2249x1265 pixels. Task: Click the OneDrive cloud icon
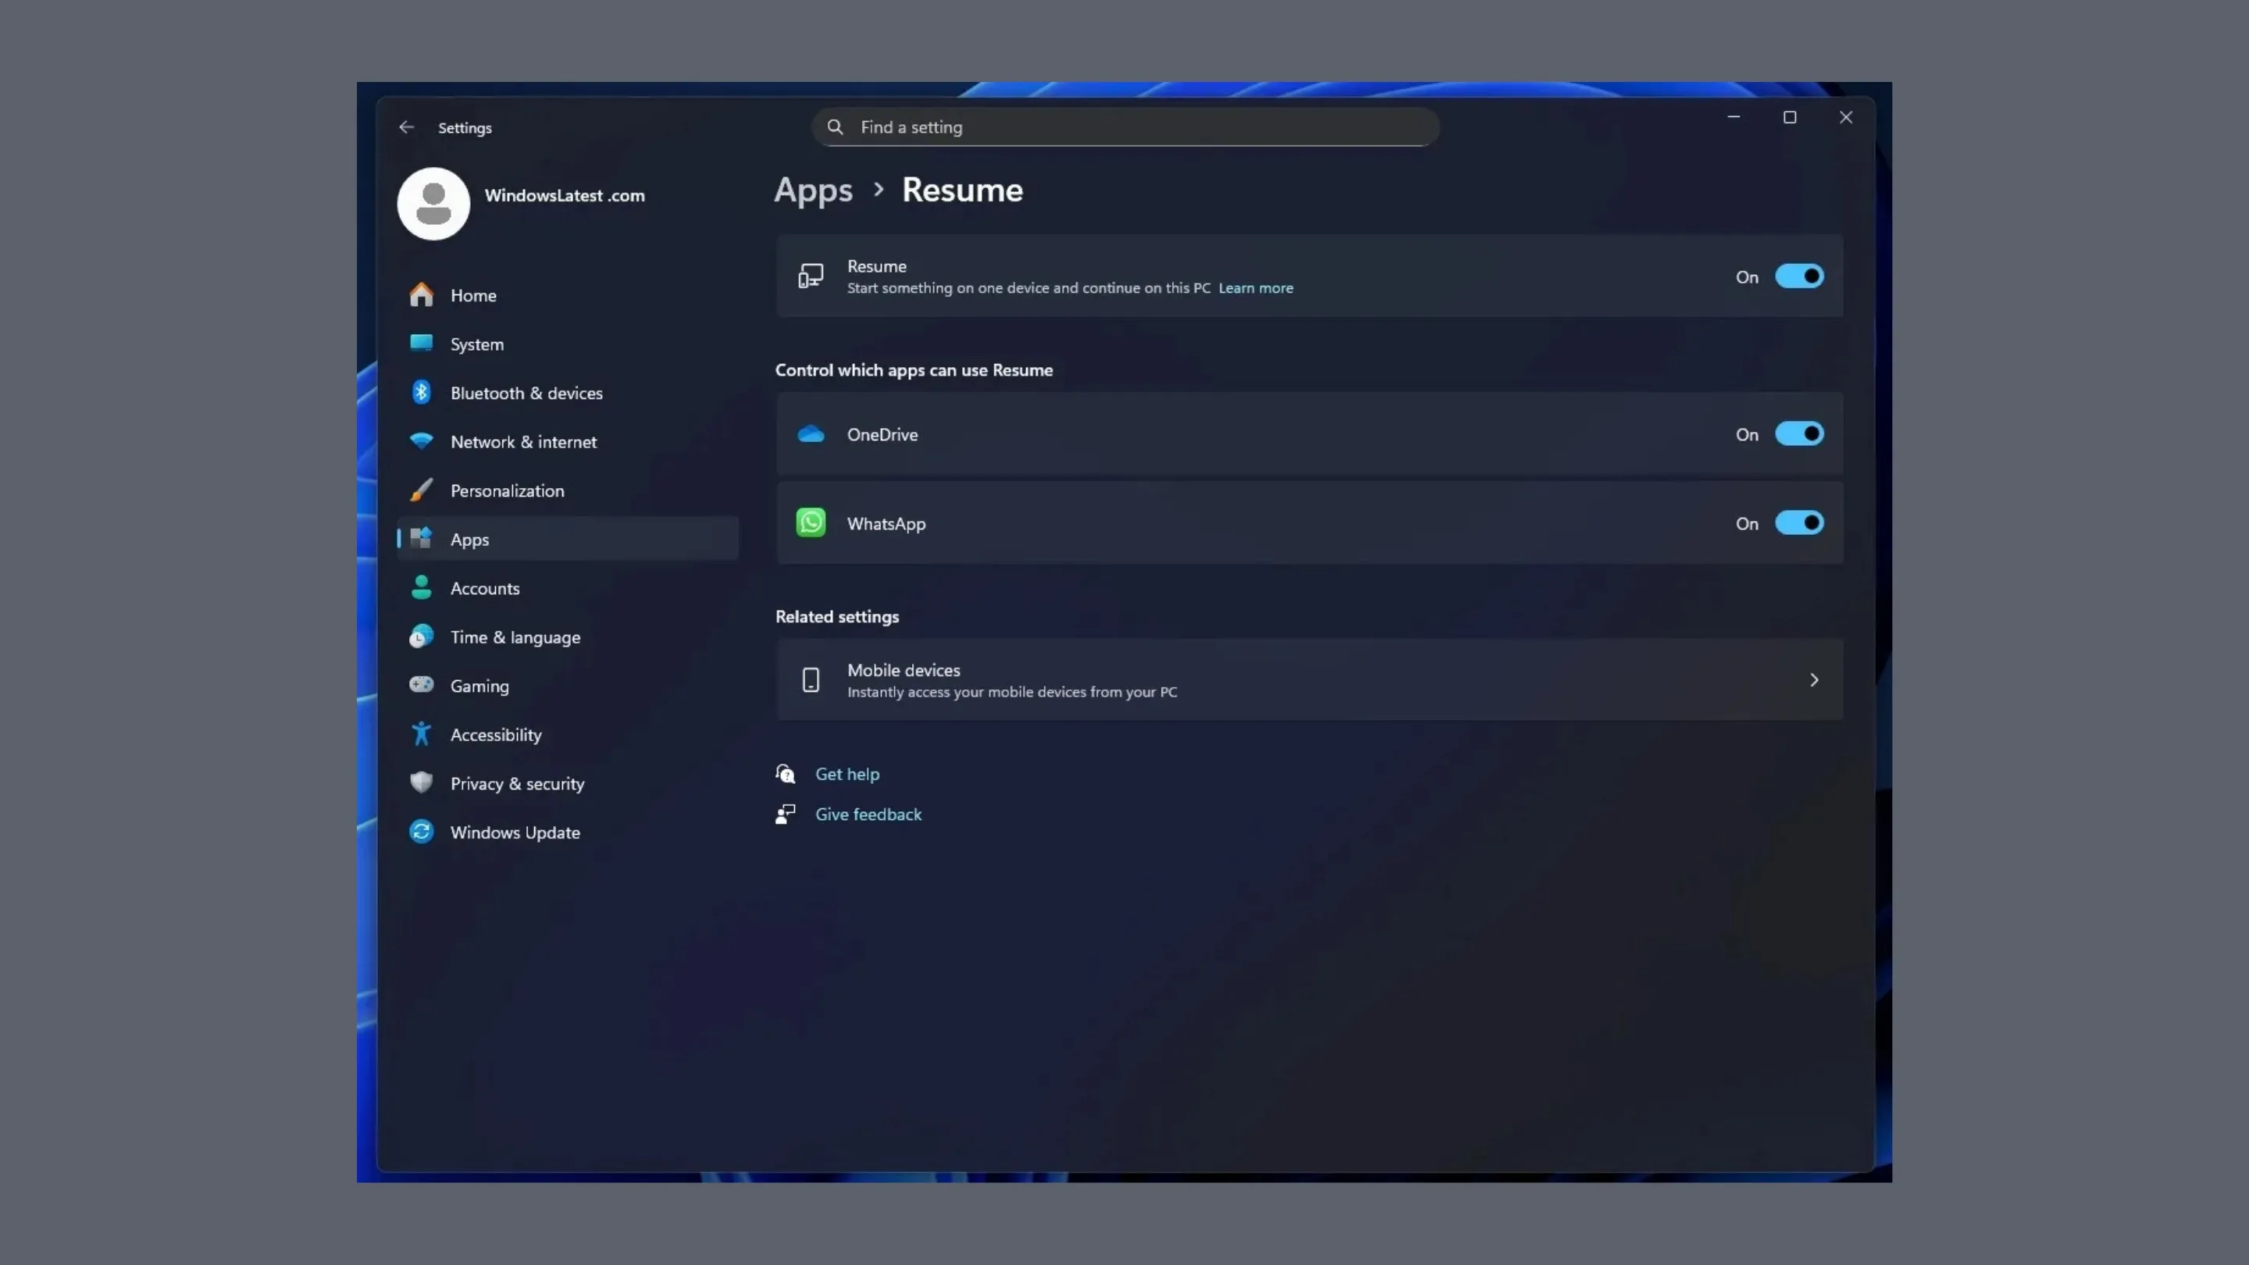click(x=811, y=433)
